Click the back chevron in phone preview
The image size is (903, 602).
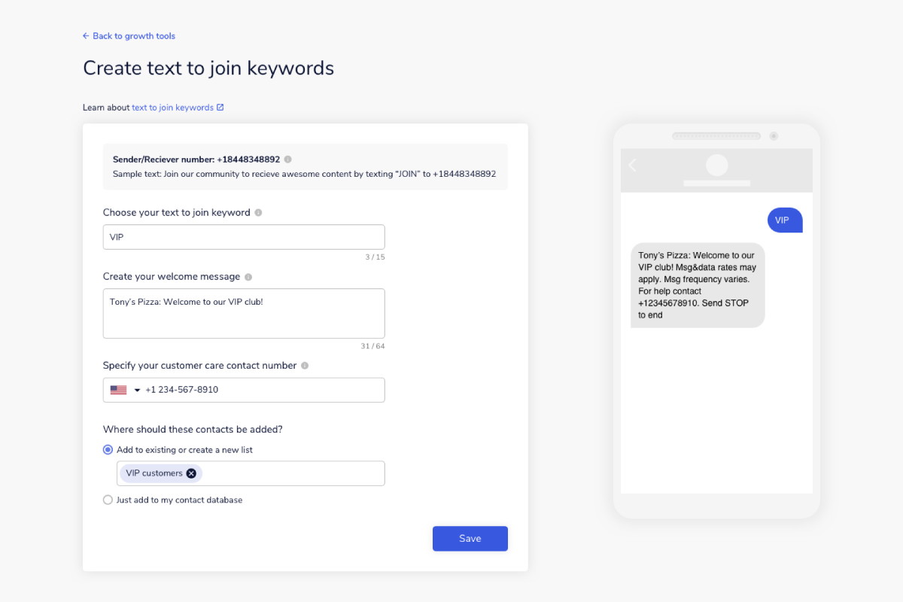point(632,166)
